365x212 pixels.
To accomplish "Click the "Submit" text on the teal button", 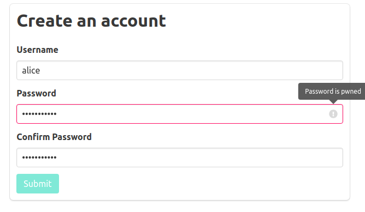I will tap(38, 184).
